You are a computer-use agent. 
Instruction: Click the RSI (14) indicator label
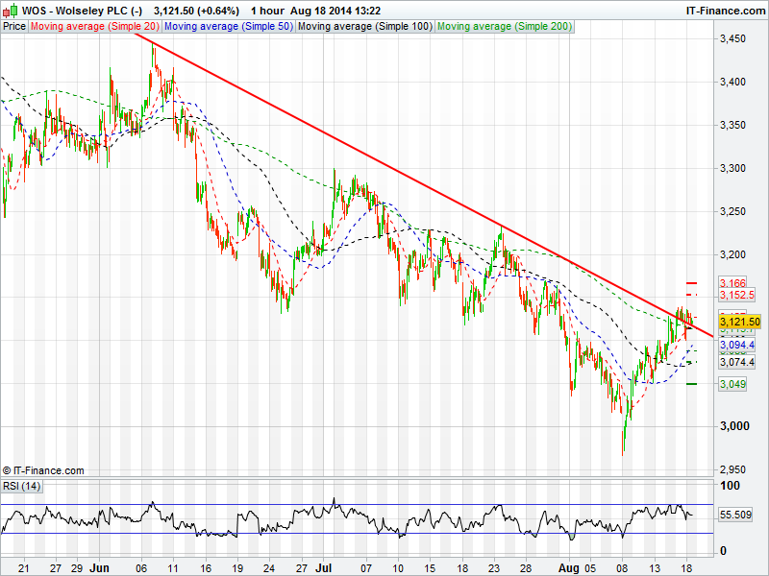click(22, 486)
